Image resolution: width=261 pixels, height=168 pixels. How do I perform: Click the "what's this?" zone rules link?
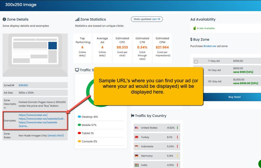(x=56, y=135)
